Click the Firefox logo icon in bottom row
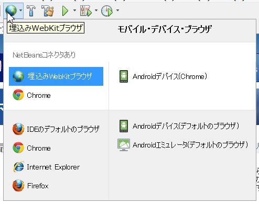This screenshot has width=259, height=204. click(18, 186)
